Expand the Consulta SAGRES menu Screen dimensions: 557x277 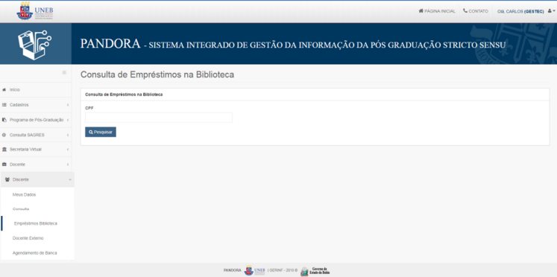click(36, 135)
